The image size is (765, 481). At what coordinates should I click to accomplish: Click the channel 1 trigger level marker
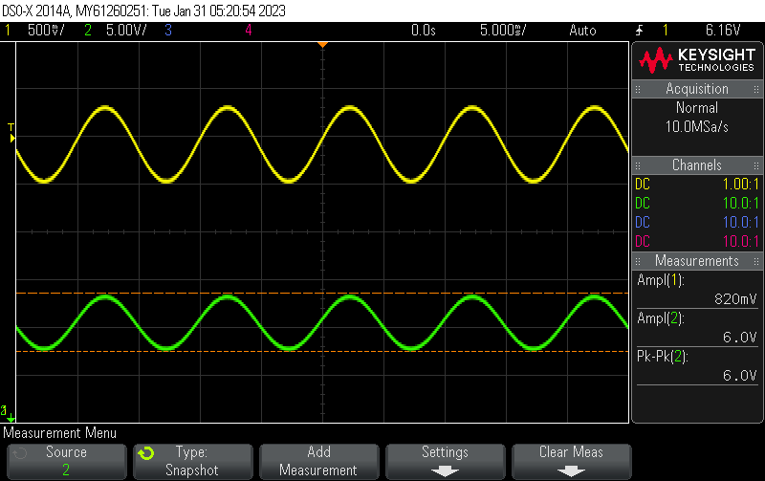tap(11, 139)
